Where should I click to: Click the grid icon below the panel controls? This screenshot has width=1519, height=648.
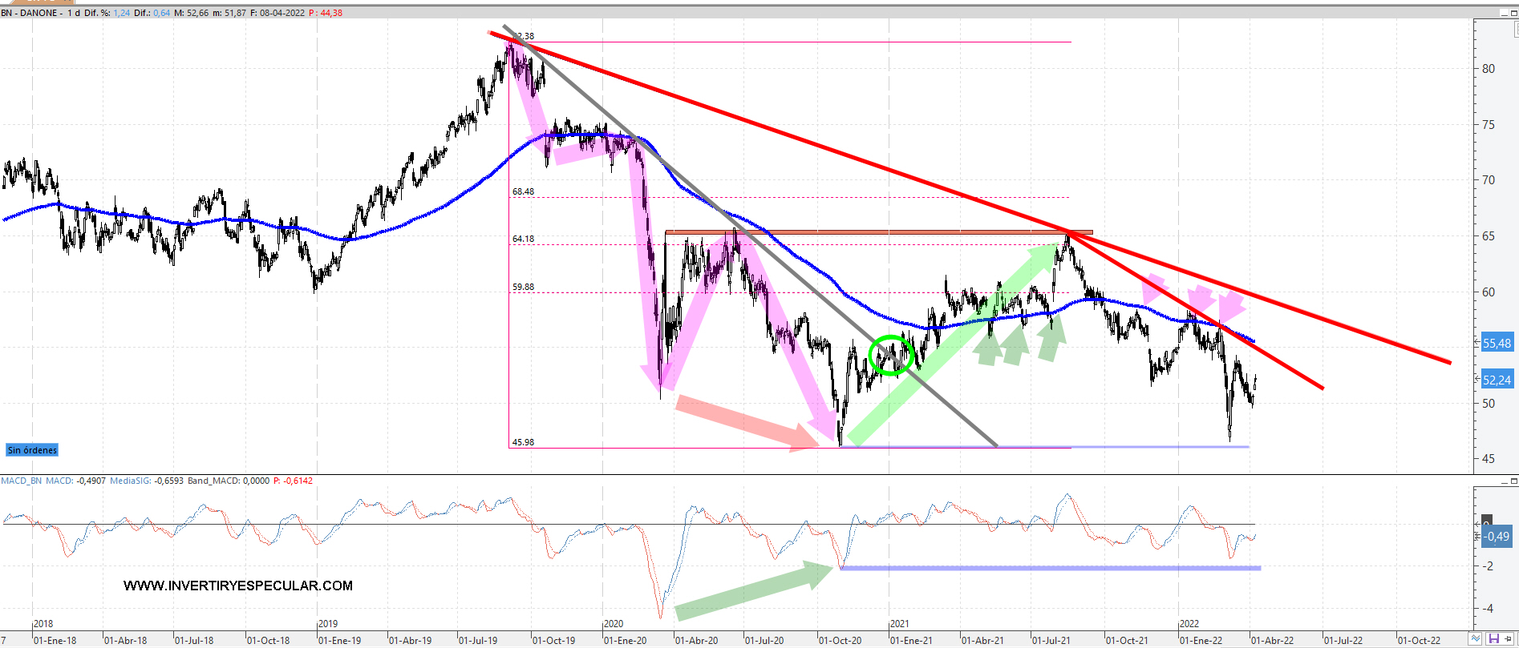(x=1516, y=30)
